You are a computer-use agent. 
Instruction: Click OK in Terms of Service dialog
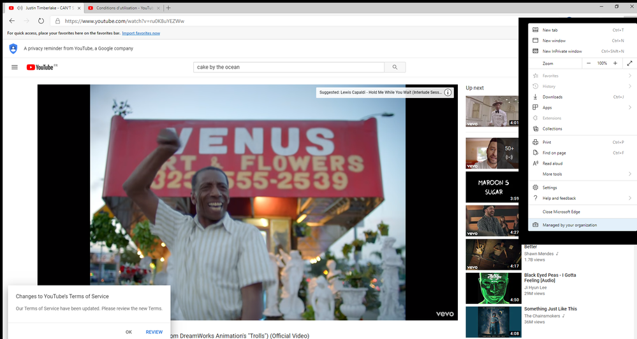pyautogui.click(x=129, y=332)
